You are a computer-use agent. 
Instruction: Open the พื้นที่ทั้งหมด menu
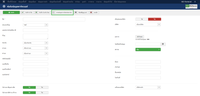(12, 2)
